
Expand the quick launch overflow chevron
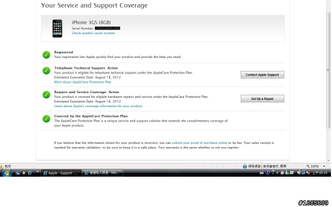(37, 171)
